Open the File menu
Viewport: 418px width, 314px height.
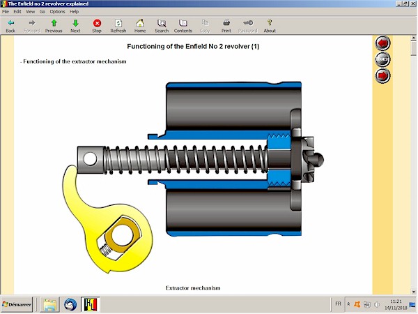pyautogui.click(x=6, y=11)
